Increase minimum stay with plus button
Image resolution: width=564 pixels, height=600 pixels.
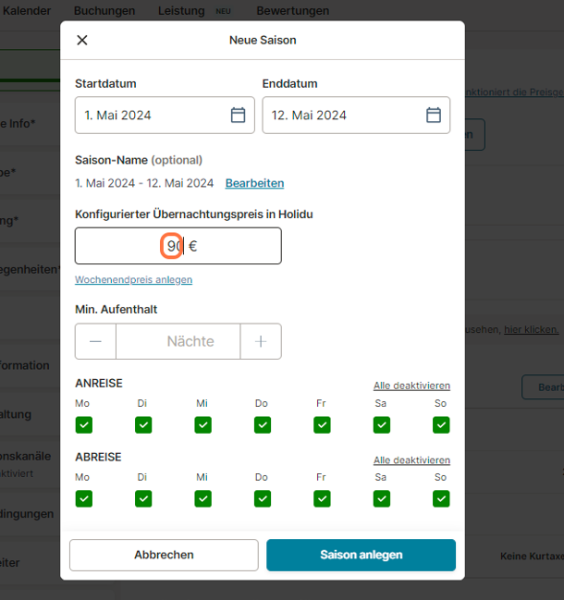point(261,341)
